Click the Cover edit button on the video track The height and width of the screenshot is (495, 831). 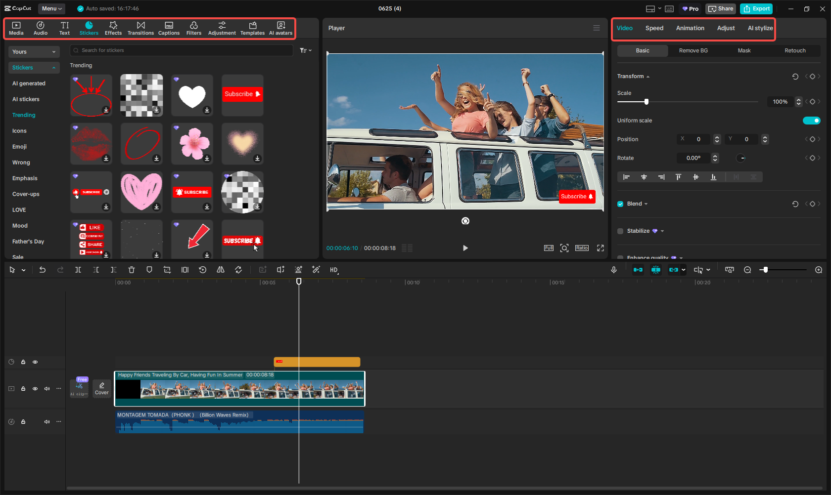pos(101,389)
